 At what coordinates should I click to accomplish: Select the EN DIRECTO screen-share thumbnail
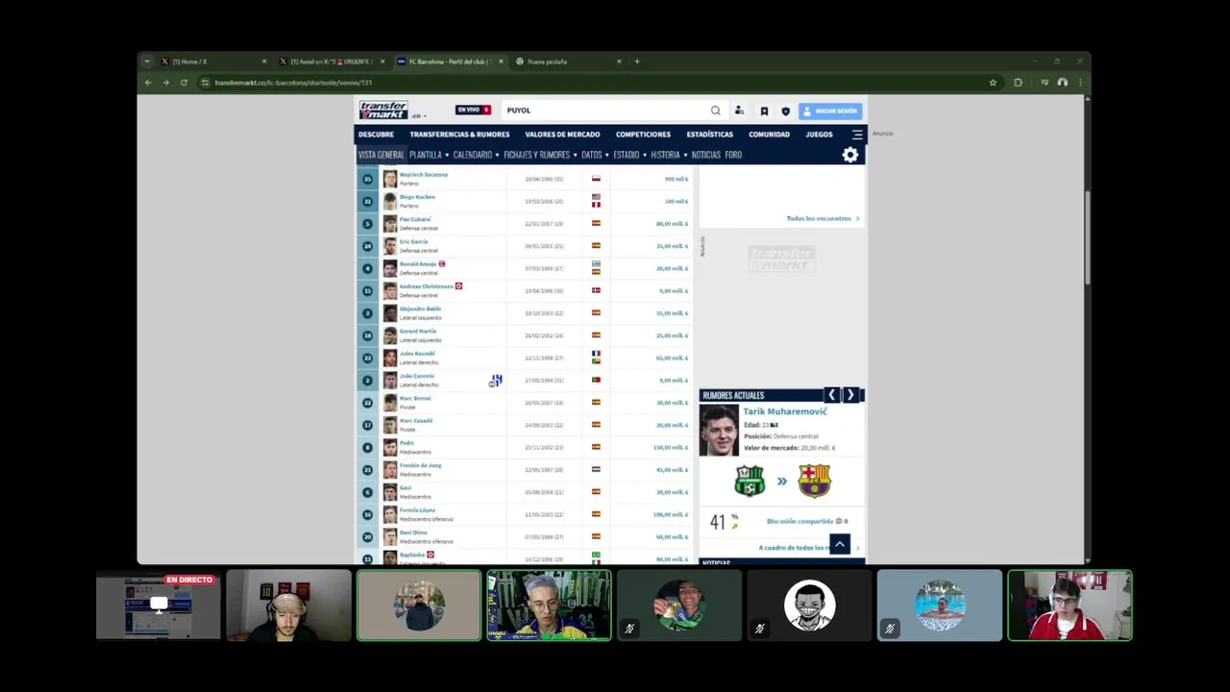159,605
